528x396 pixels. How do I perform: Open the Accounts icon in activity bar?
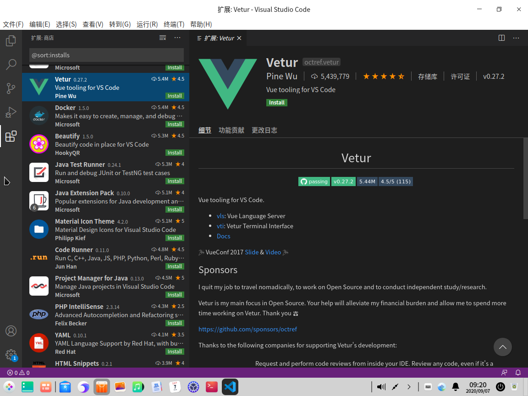[11, 331]
